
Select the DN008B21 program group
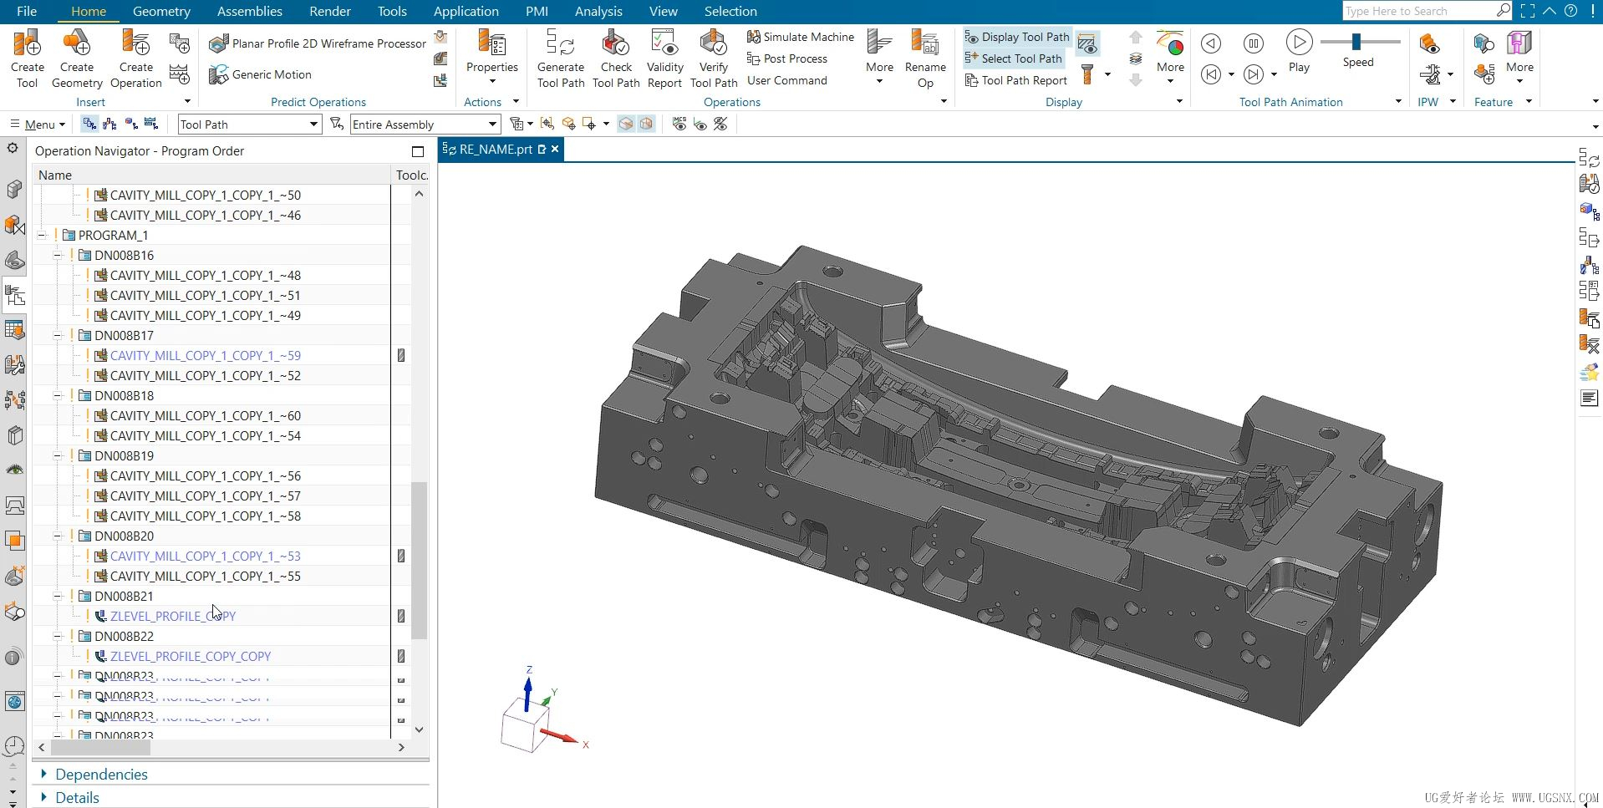(124, 597)
